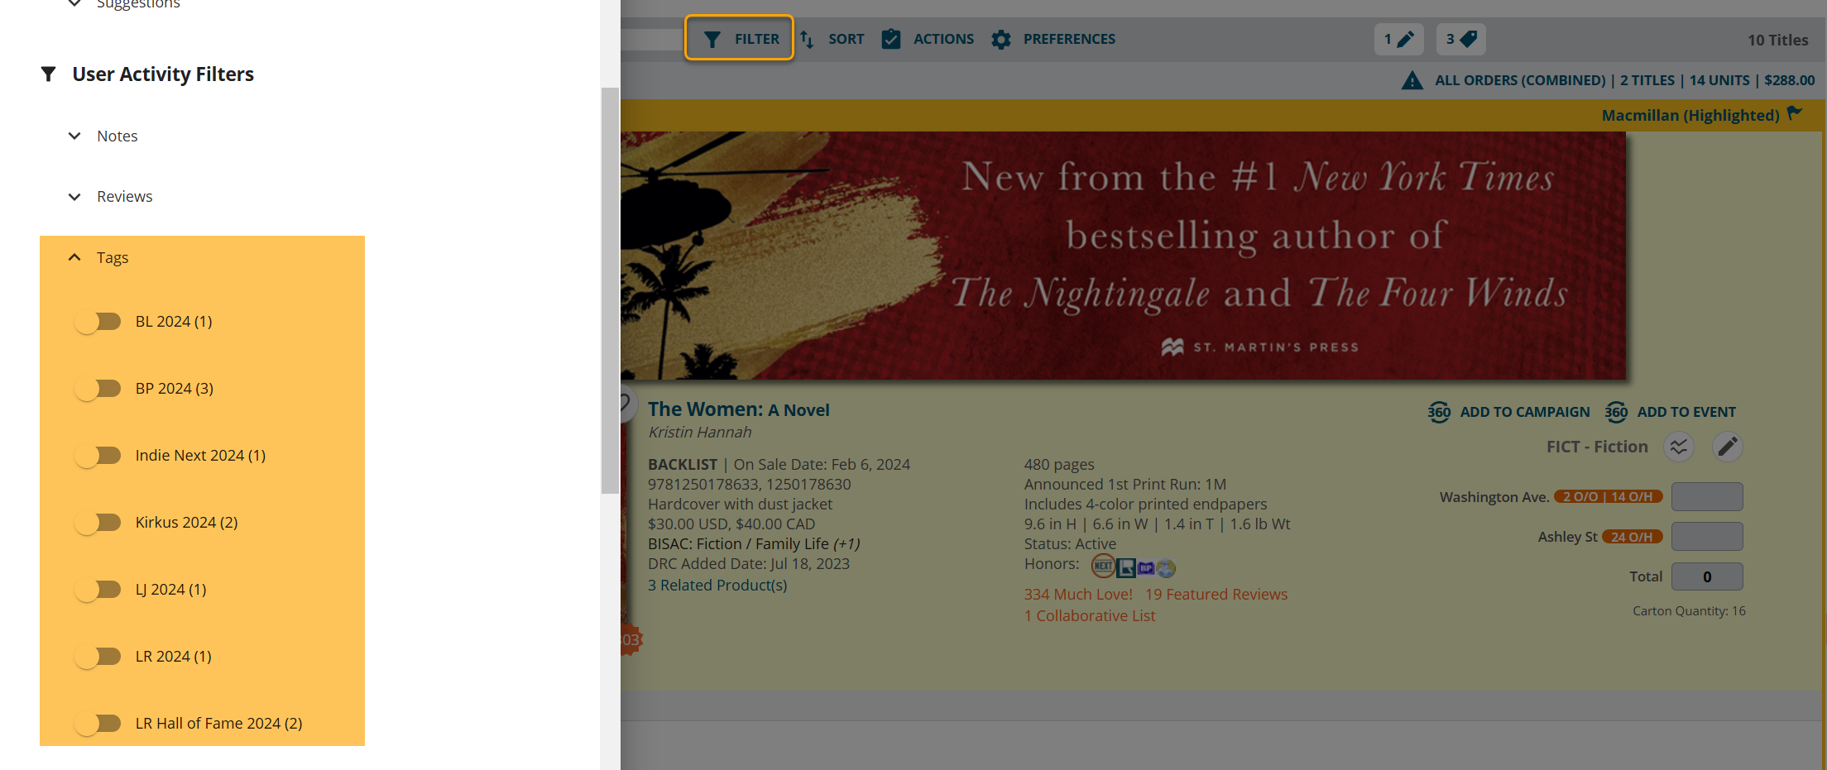This screenshot has width=1827, height=770.
Task: Open the 3 Related Product(s) link
Action: (x=717, y=586)
